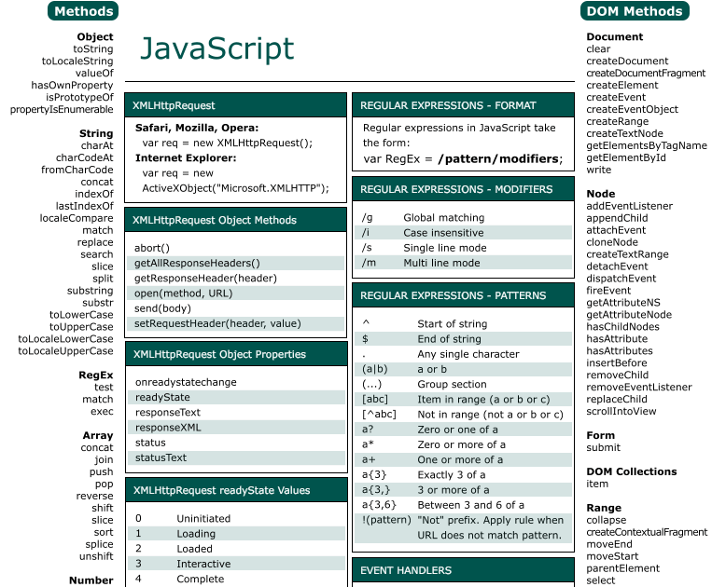Click join in the Array list
The image size is (712, 587).
click(x=104, y=459)
